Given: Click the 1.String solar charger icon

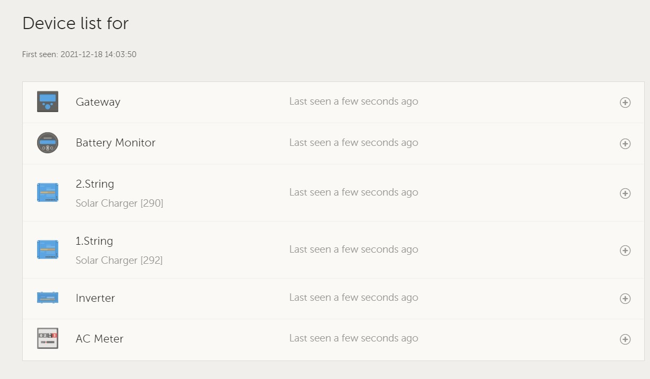Looking at the screenshot, I should (x=48, y=249).
